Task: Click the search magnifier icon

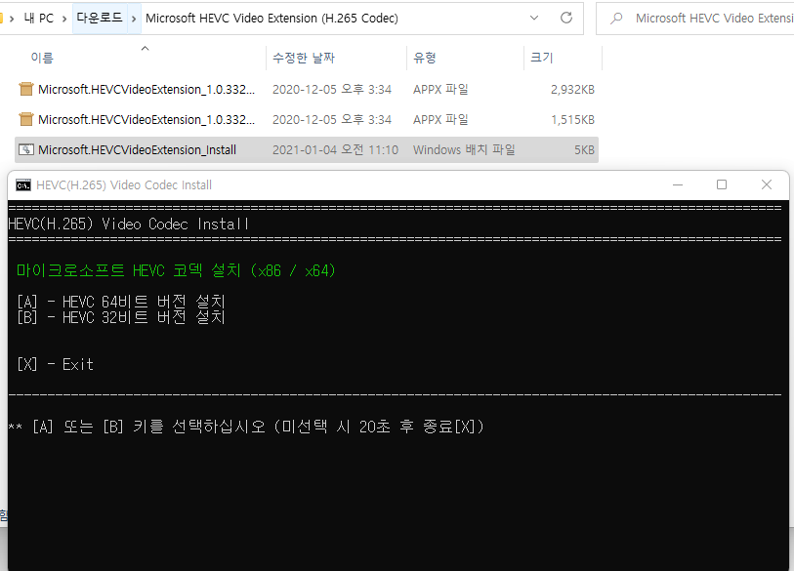Action: tap(616, 19)
